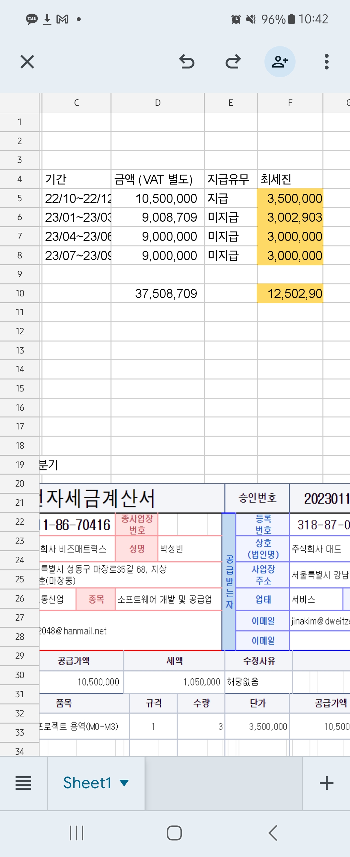
Task: Open the all sheets list icon
Action: tap(23, 783)
